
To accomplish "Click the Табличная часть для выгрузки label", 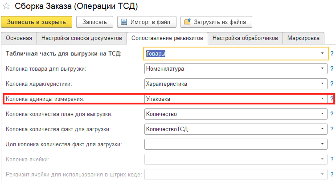I will coord(64,53).
